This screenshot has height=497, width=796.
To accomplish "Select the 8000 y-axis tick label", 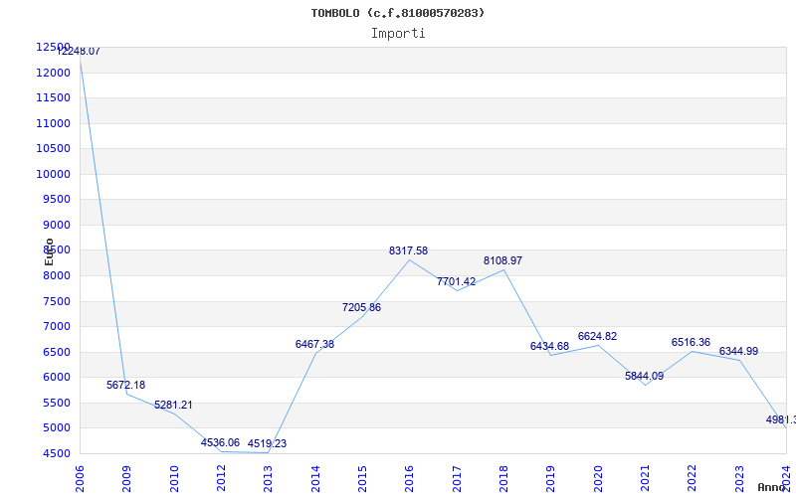I will click(x=57, y=276).
